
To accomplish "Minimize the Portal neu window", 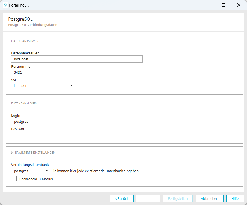I will 208,5.
